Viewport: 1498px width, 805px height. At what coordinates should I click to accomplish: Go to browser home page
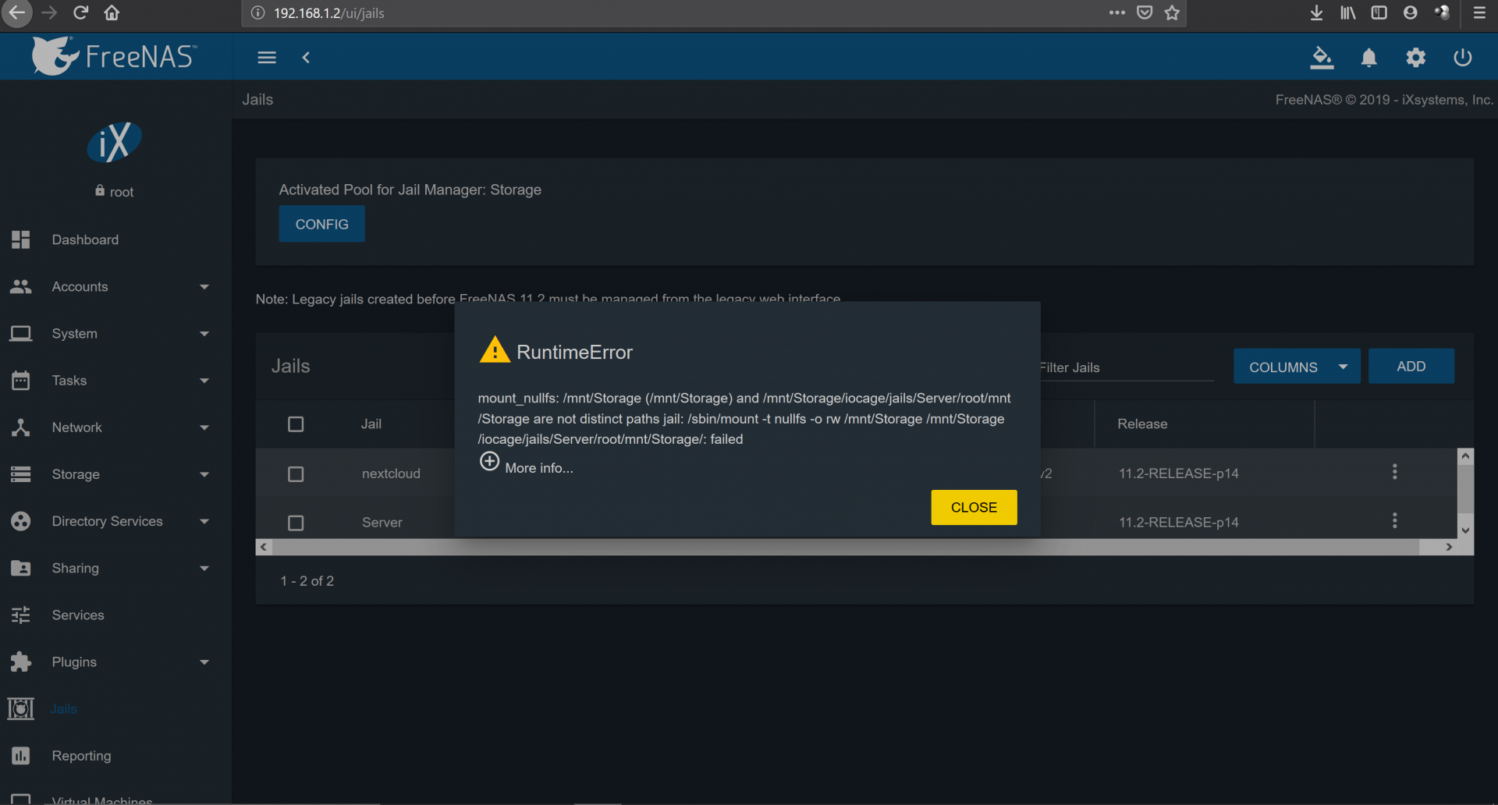coord(112,12)
